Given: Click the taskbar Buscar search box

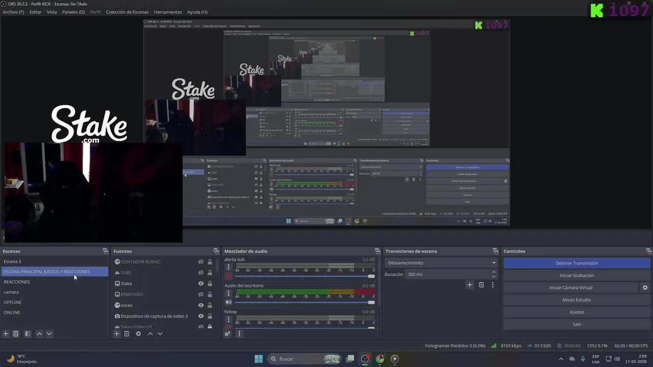Looking at the screenshot, I should click(x=305, y=359).
